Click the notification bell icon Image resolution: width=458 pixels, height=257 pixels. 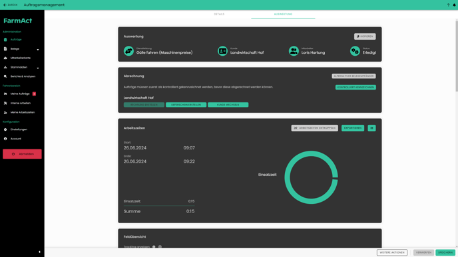click(x=454, y=5)
